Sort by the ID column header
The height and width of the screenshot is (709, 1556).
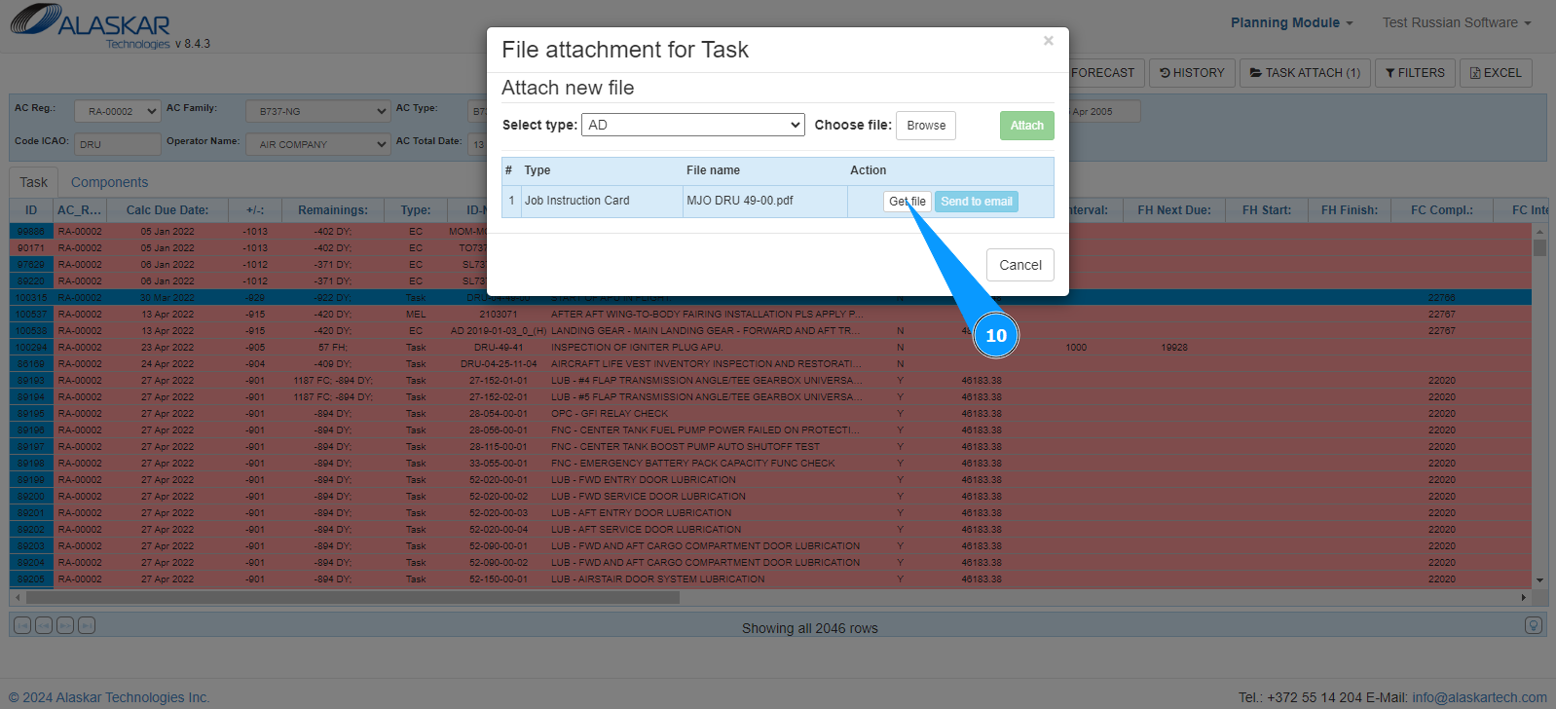click(31, 210)
